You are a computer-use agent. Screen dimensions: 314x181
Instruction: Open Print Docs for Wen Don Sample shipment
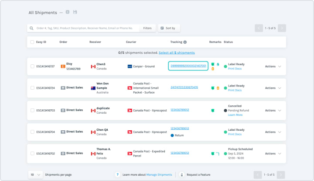click(x=235, y=90)
